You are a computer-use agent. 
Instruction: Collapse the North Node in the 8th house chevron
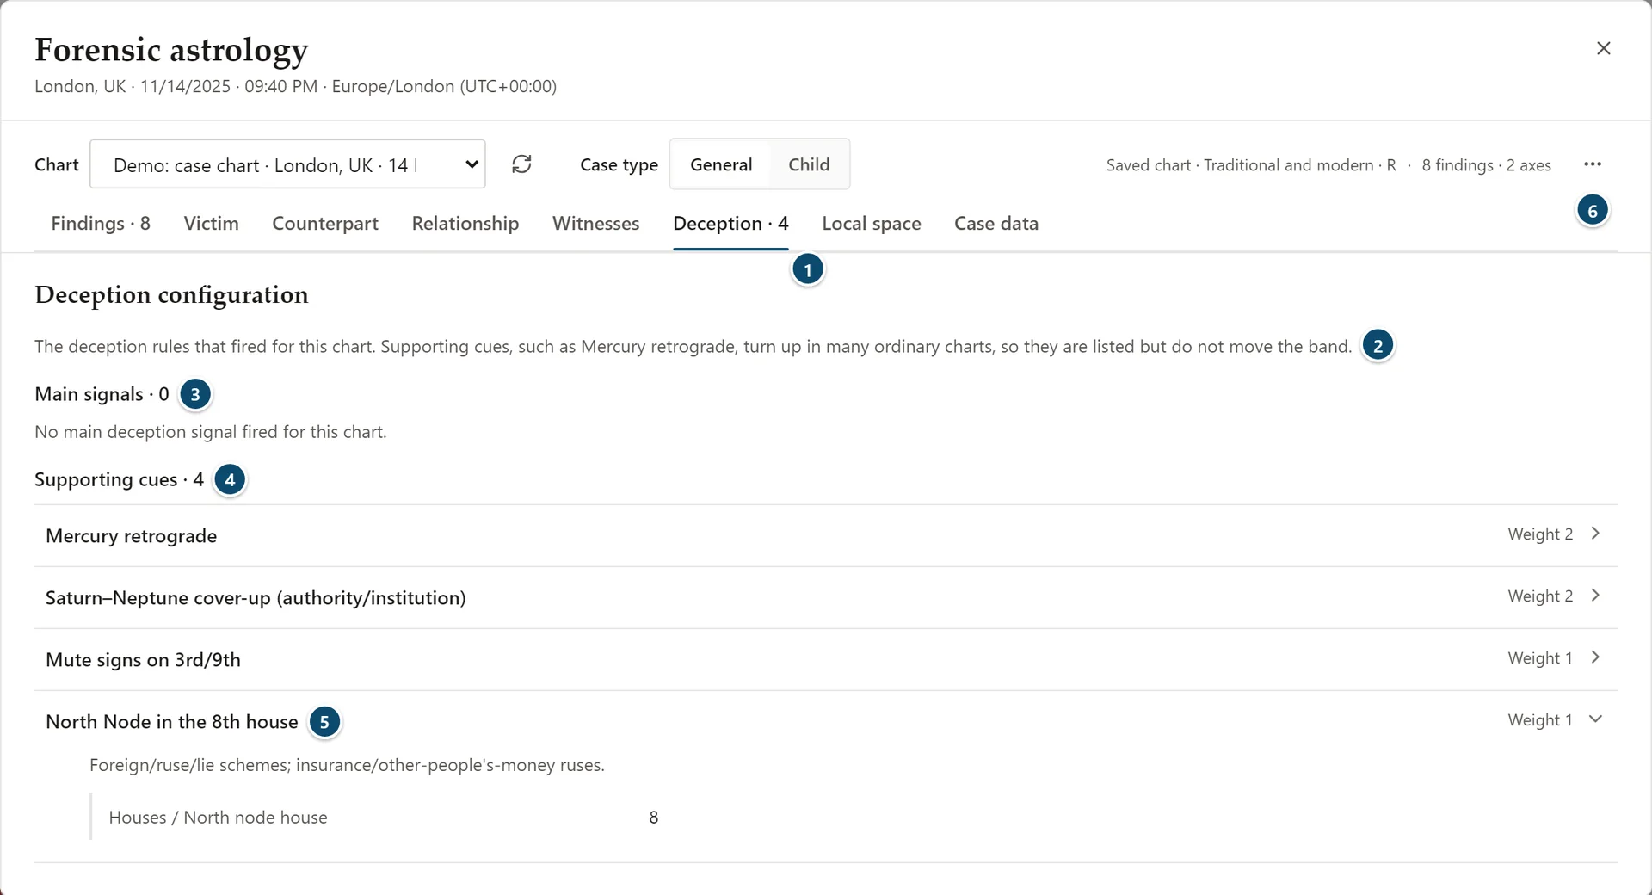click(1595, 719)
